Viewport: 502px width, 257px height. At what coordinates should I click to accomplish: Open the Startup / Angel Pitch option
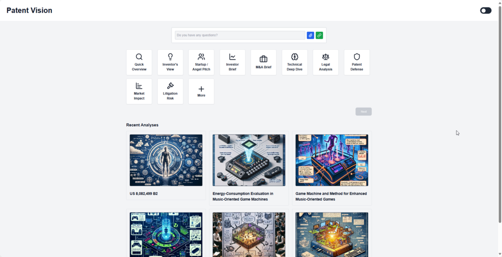pos(201,62)
